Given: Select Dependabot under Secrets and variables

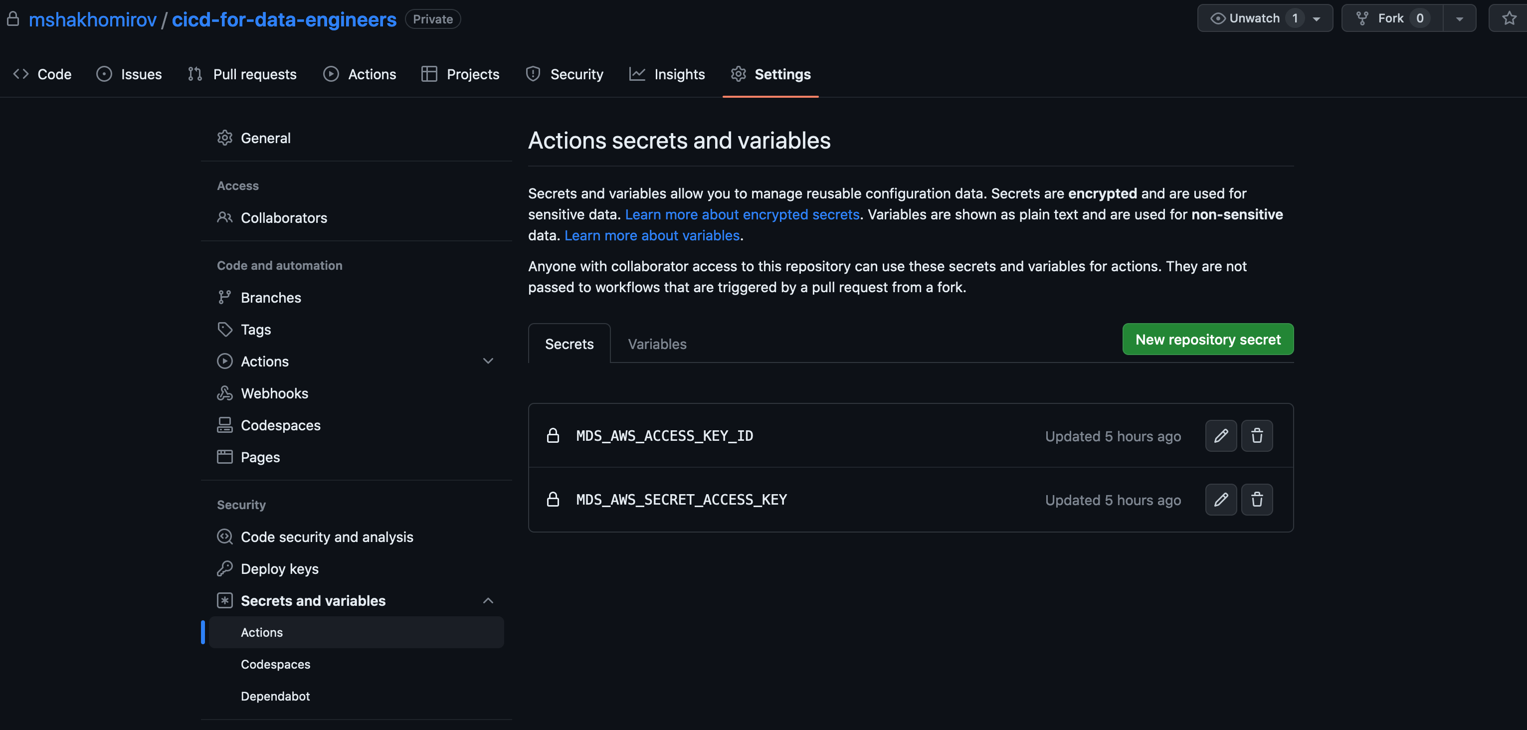Looking at the screenshot, I should [x=275, y=696].
